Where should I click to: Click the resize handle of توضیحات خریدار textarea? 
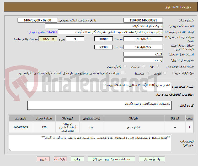[10, 150]
